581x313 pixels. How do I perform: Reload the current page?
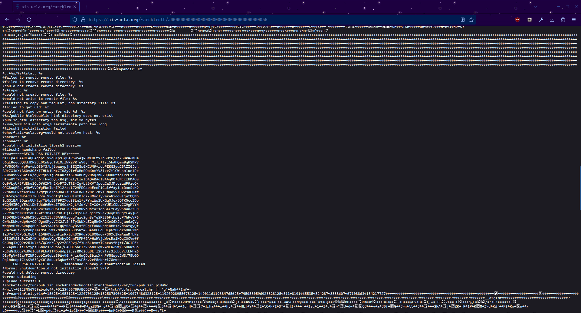[29, 20]
